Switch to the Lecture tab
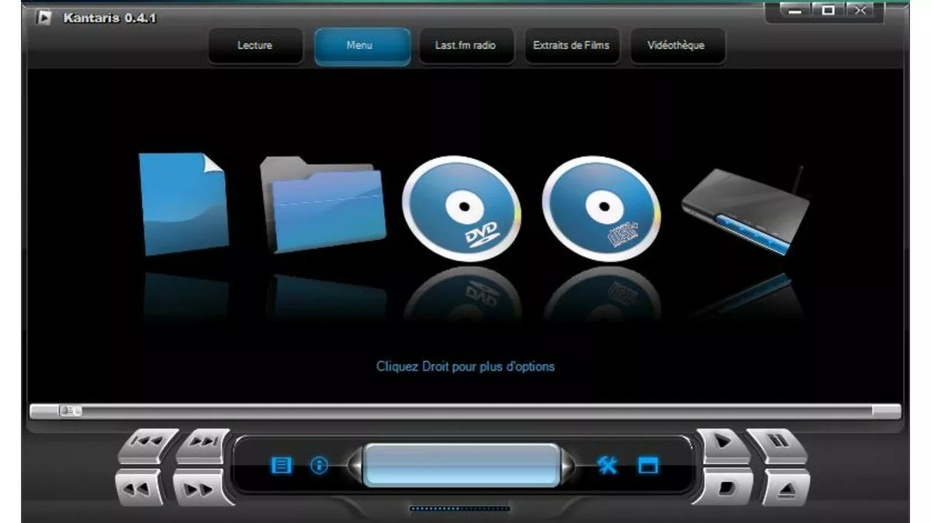Screen dimensions: 931x523 coord(254,46)
